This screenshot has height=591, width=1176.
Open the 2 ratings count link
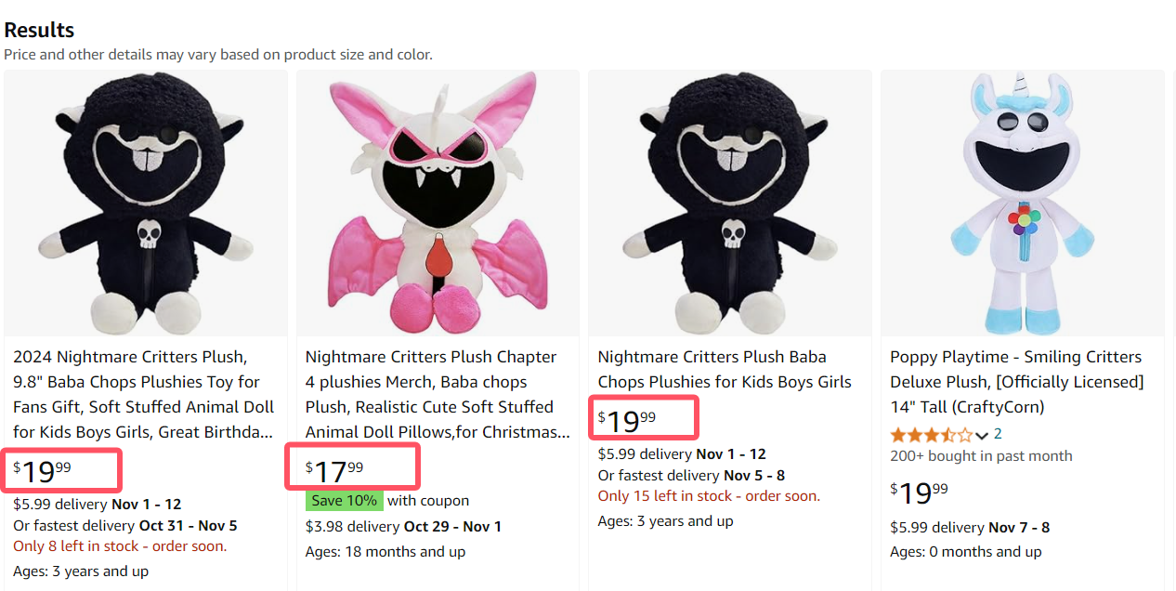(x=998, y=434)
